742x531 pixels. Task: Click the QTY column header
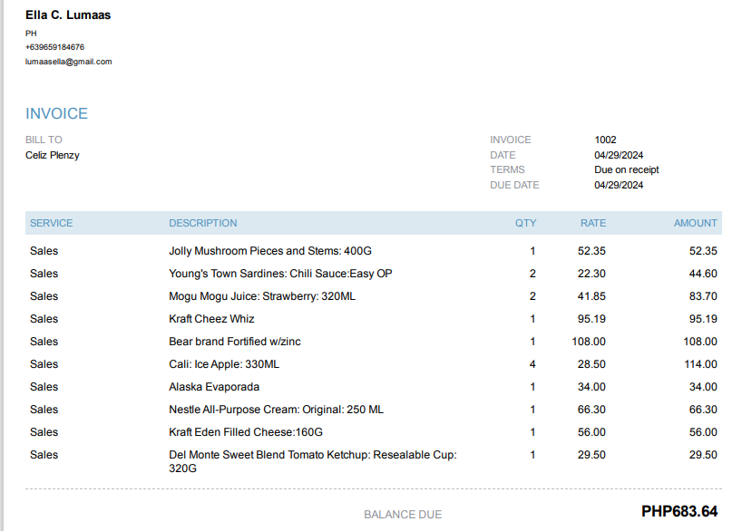click(526, 223)
